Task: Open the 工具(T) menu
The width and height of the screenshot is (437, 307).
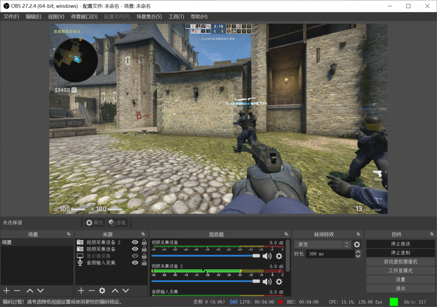Action: coord(176,17)
